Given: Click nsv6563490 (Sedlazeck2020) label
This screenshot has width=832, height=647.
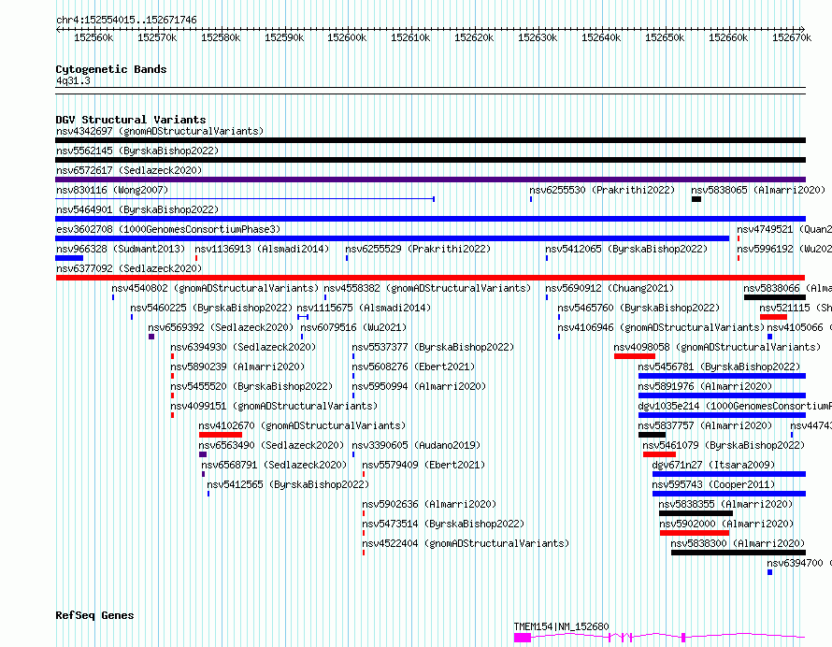Looking at the screenshot, I should click(x=271, y=445).
